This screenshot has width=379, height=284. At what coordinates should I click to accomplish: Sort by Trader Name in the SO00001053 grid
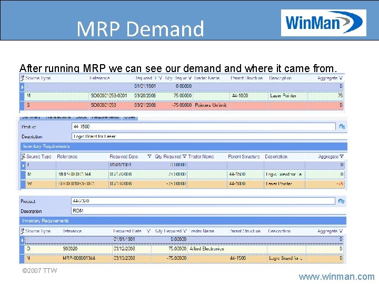[x=207, y=78]
